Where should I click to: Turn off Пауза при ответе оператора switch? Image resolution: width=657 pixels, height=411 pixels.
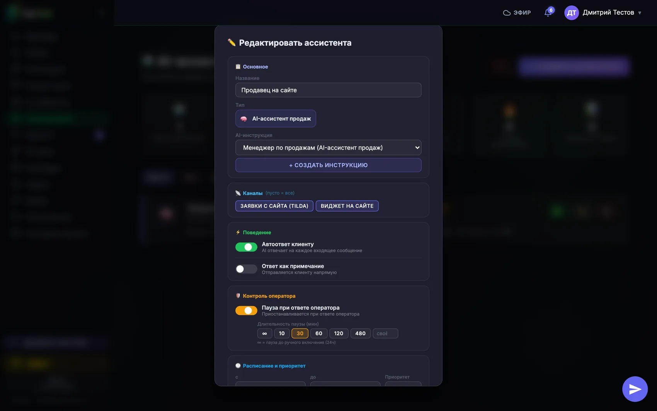(x=246, y=310)
